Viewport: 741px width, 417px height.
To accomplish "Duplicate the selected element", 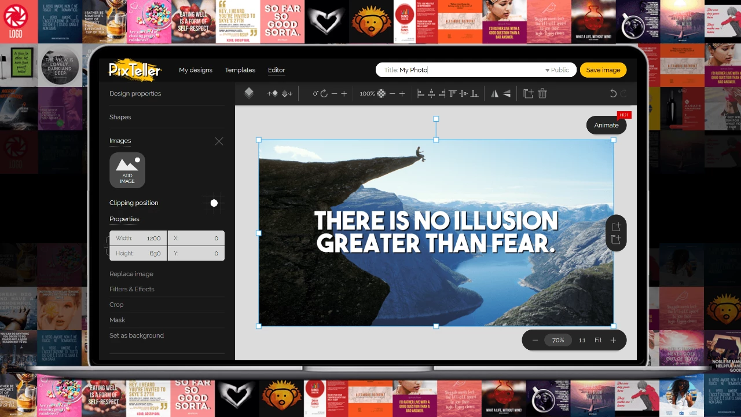I will click(x=528, y=93).
